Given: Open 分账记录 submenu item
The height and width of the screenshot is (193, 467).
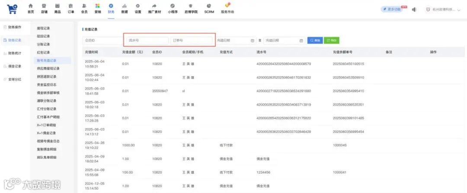Looking at the screenshot, I should click(x=44, y=44).
